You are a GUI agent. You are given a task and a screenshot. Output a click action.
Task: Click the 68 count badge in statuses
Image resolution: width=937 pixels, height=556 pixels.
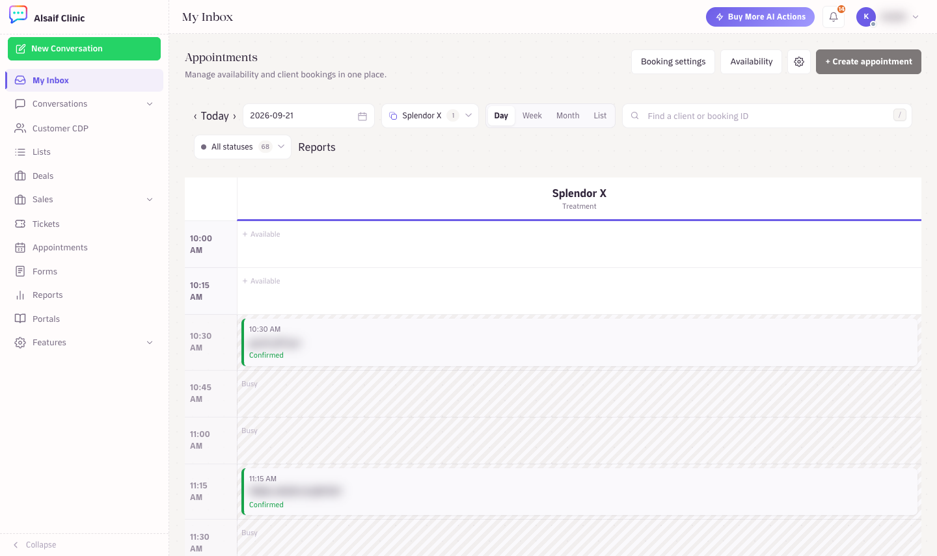[x=265, y=147]
